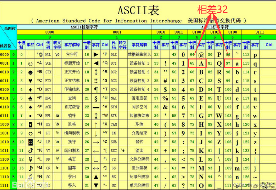The height and width of the screenshot is (190, 276).
Task: Click the "SOH" code cell
Action: coord(48,63)
